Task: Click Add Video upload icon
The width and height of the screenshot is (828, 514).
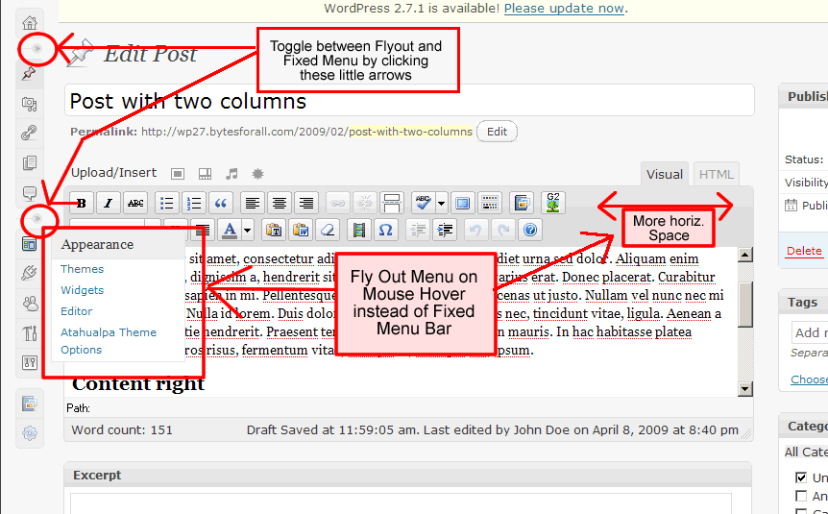Action: 205,174
